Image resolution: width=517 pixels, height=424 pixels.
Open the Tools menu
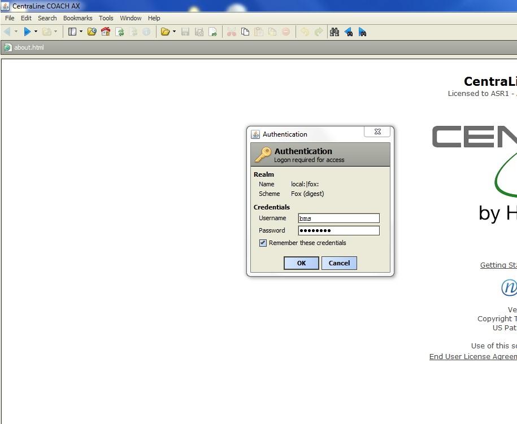coord(106,18)
